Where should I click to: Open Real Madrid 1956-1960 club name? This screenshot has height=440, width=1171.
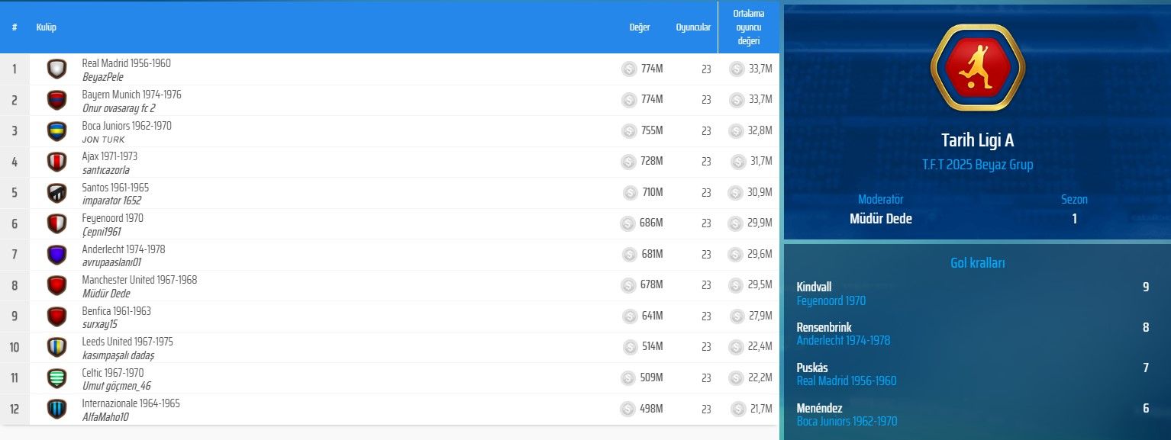point(126,63)
